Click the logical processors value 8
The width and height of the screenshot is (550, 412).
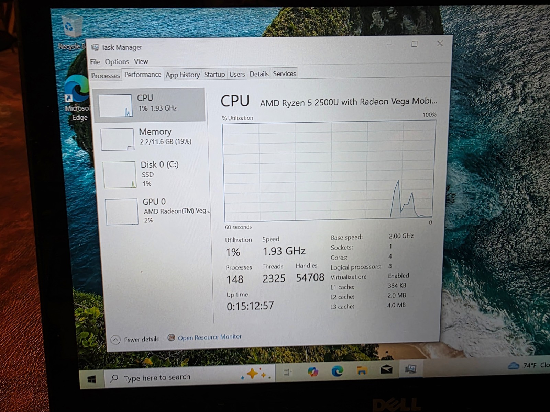pyautogui.click(x=390, y=266)
